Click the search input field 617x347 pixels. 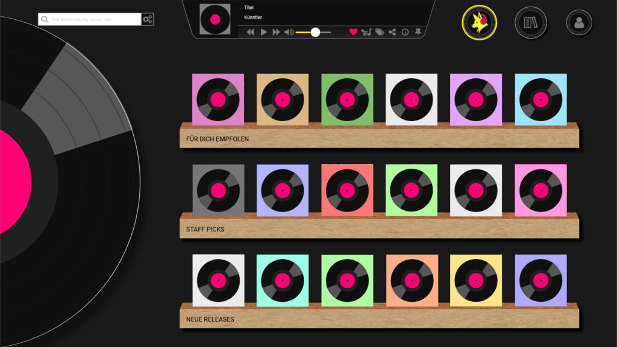pos(90,19)
